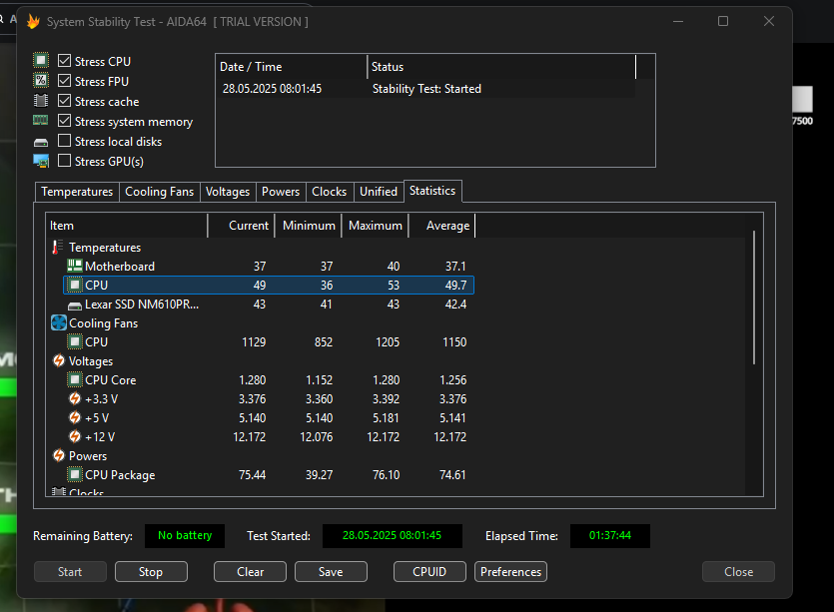The width and height of the screenshot is (834, 612).
Task: Click the chip icon of CPU fan row
Action: 75,341
